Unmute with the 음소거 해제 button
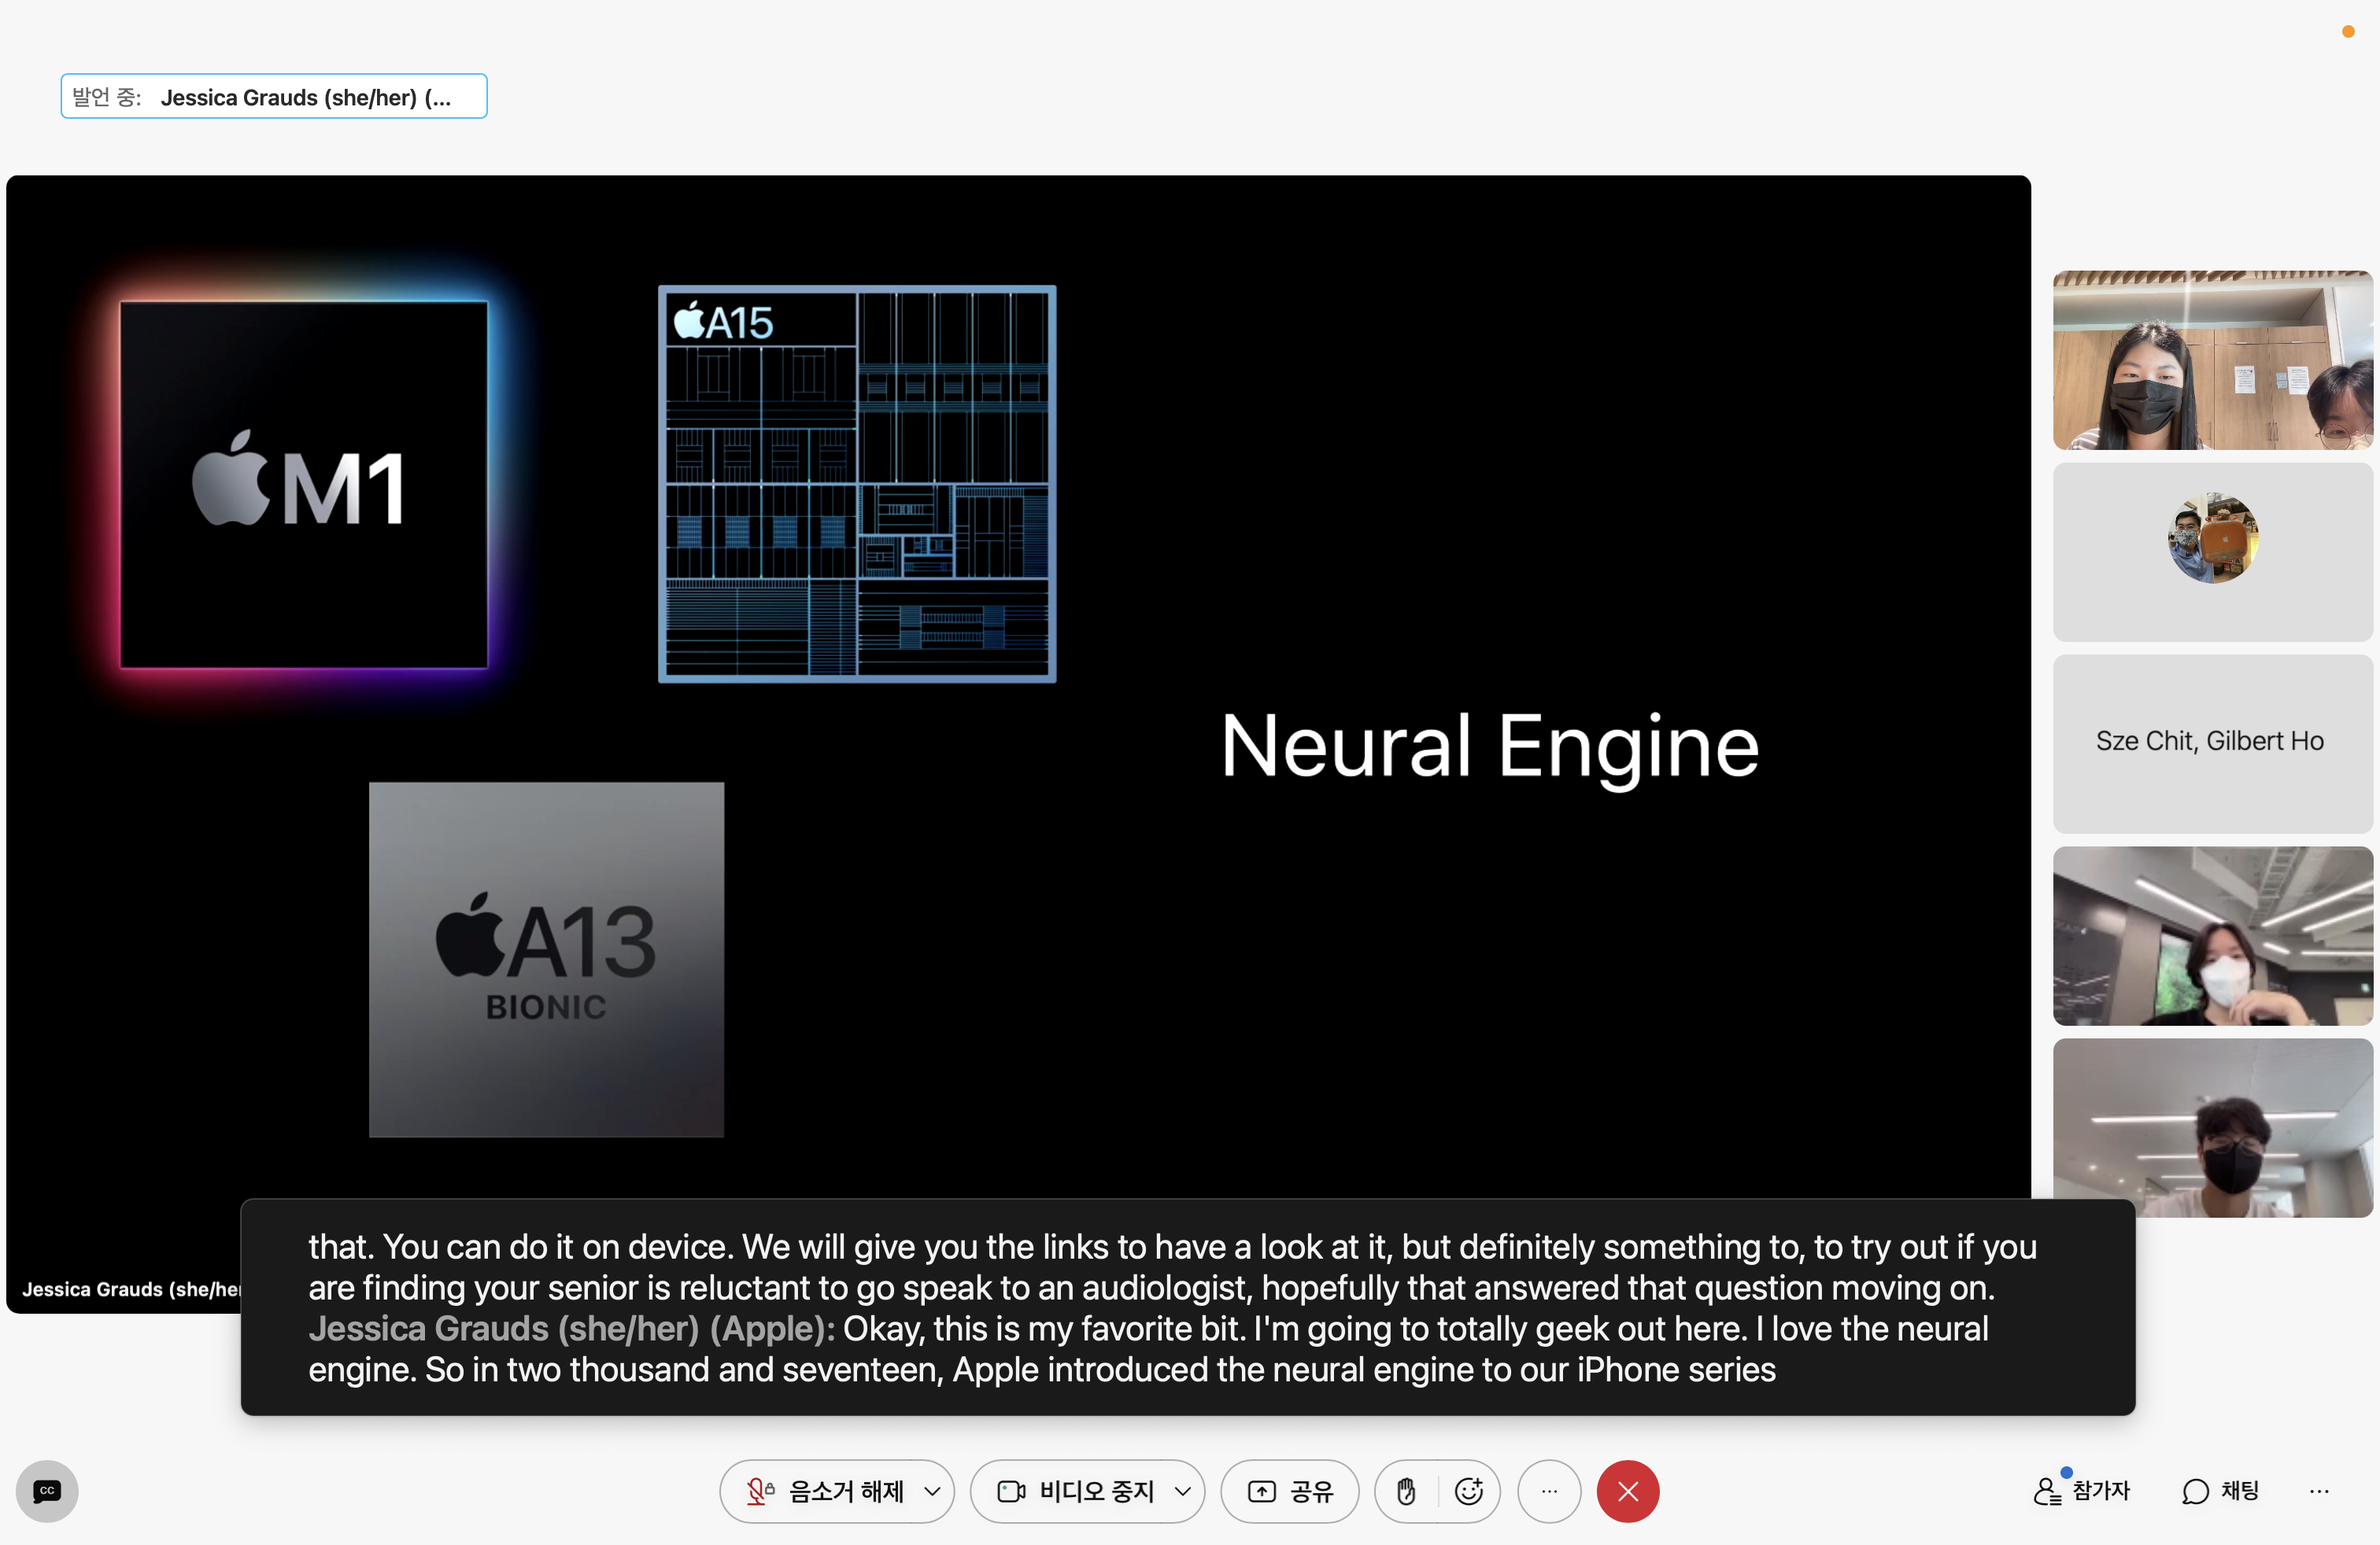The height and width of the screenshot is (1545, 2380). 826,1491
